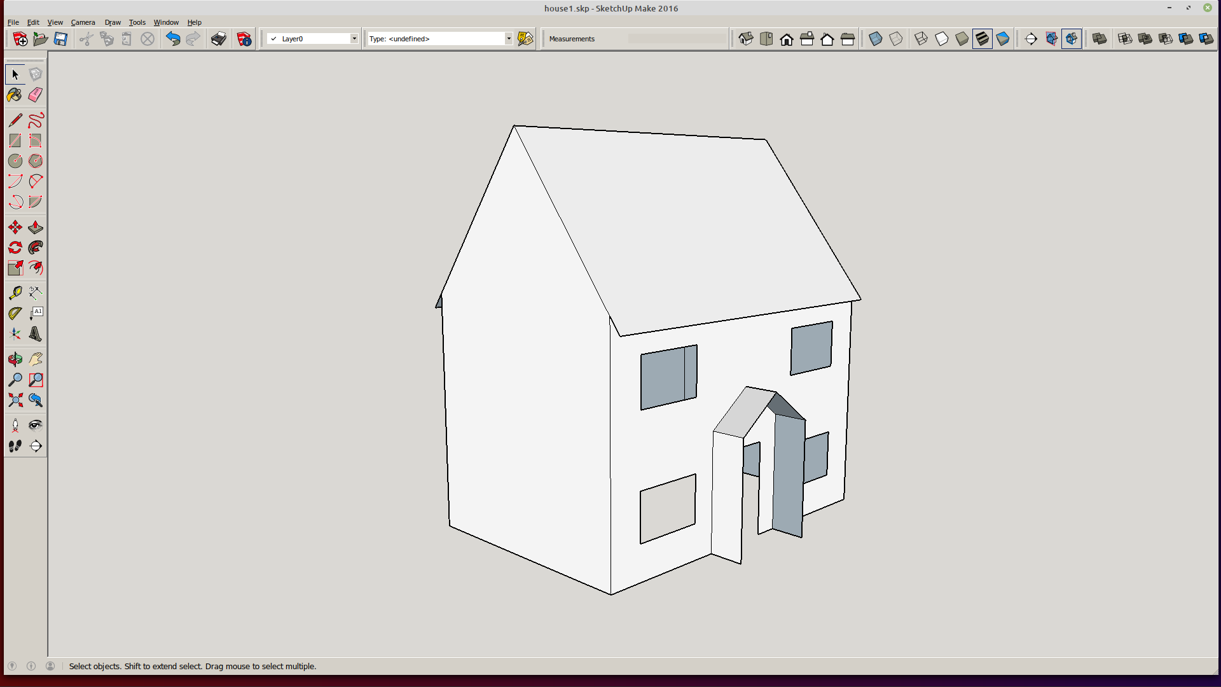Screen dimensions: 1221x687
Task: Open the Edit menu
Action: click(x=33, y=22)
